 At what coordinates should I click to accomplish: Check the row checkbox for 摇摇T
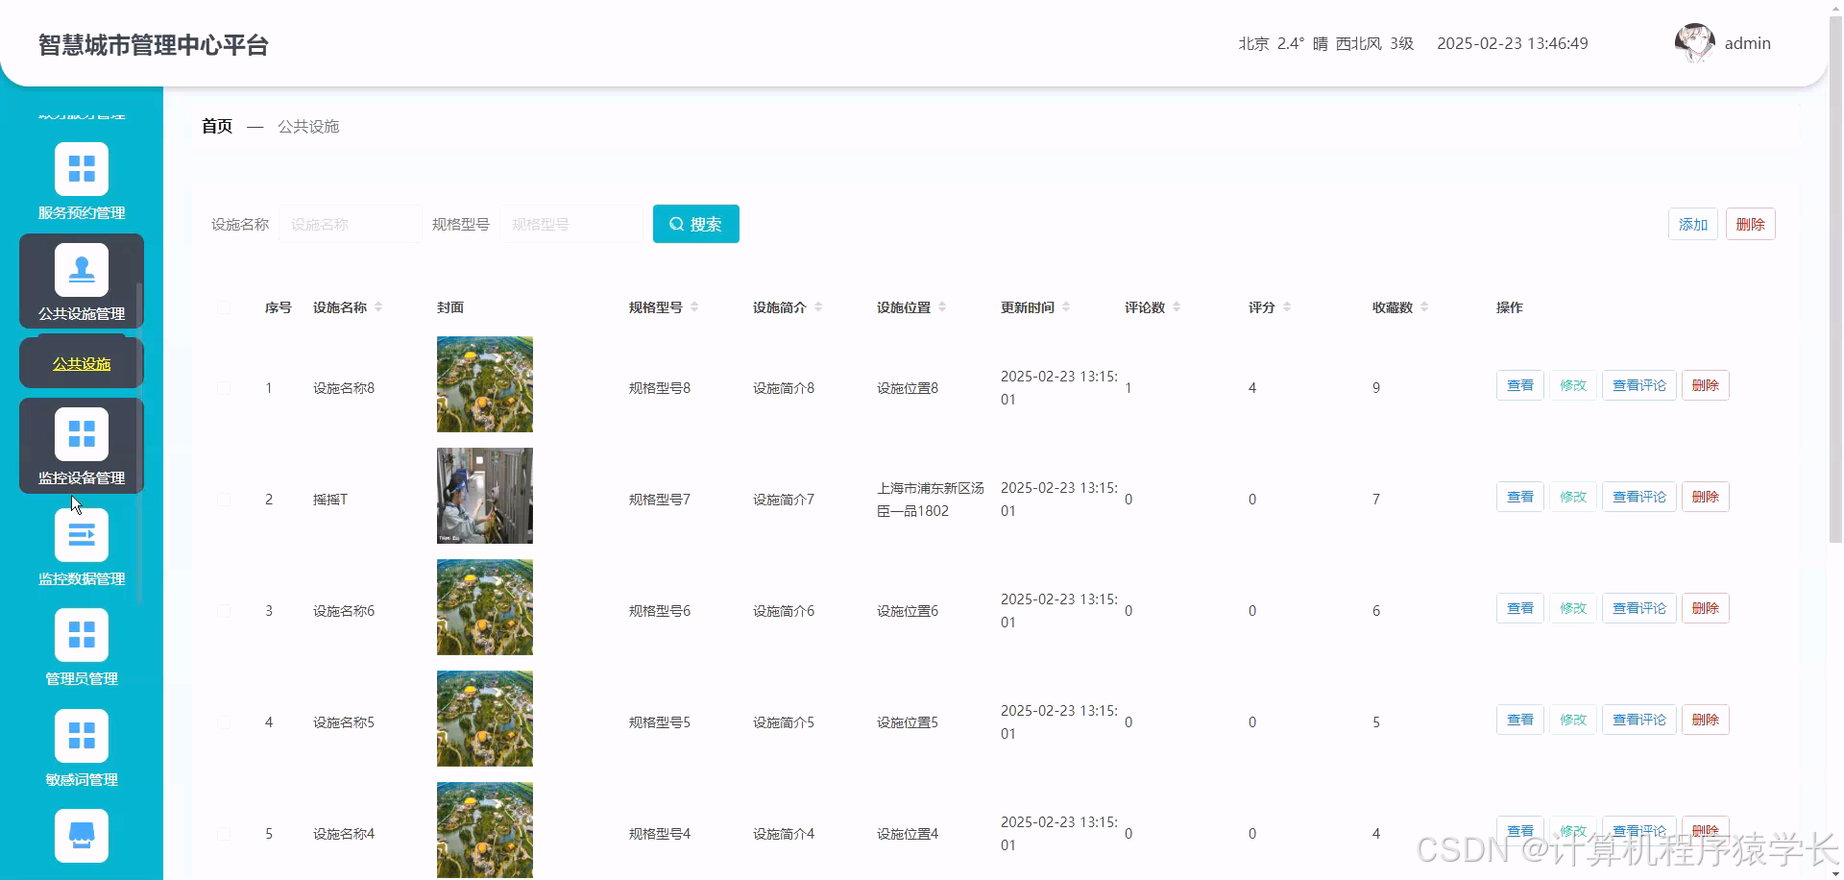(225, 499)
